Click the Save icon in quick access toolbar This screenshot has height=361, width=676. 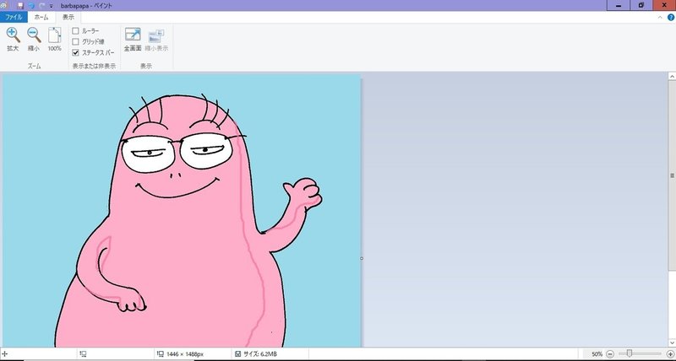click(19, 6)
